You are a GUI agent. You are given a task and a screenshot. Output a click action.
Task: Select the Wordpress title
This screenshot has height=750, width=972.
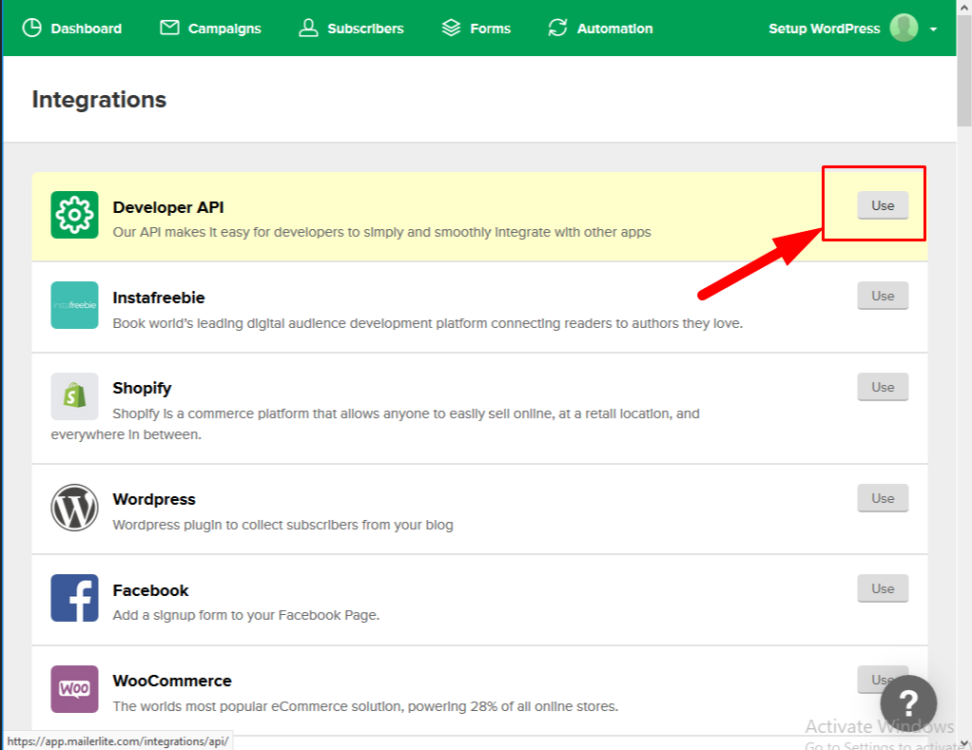tap(154, 500)
